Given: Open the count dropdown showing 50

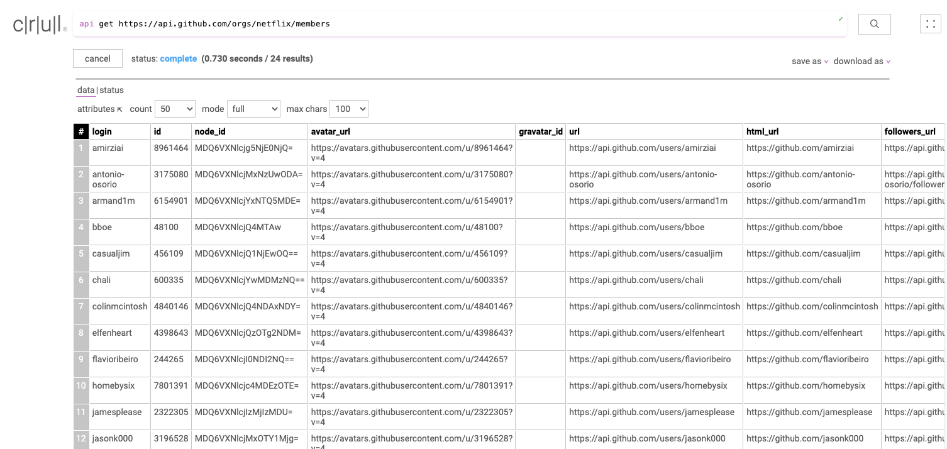Looking at the screenshot, I should [x=175, y=109].
